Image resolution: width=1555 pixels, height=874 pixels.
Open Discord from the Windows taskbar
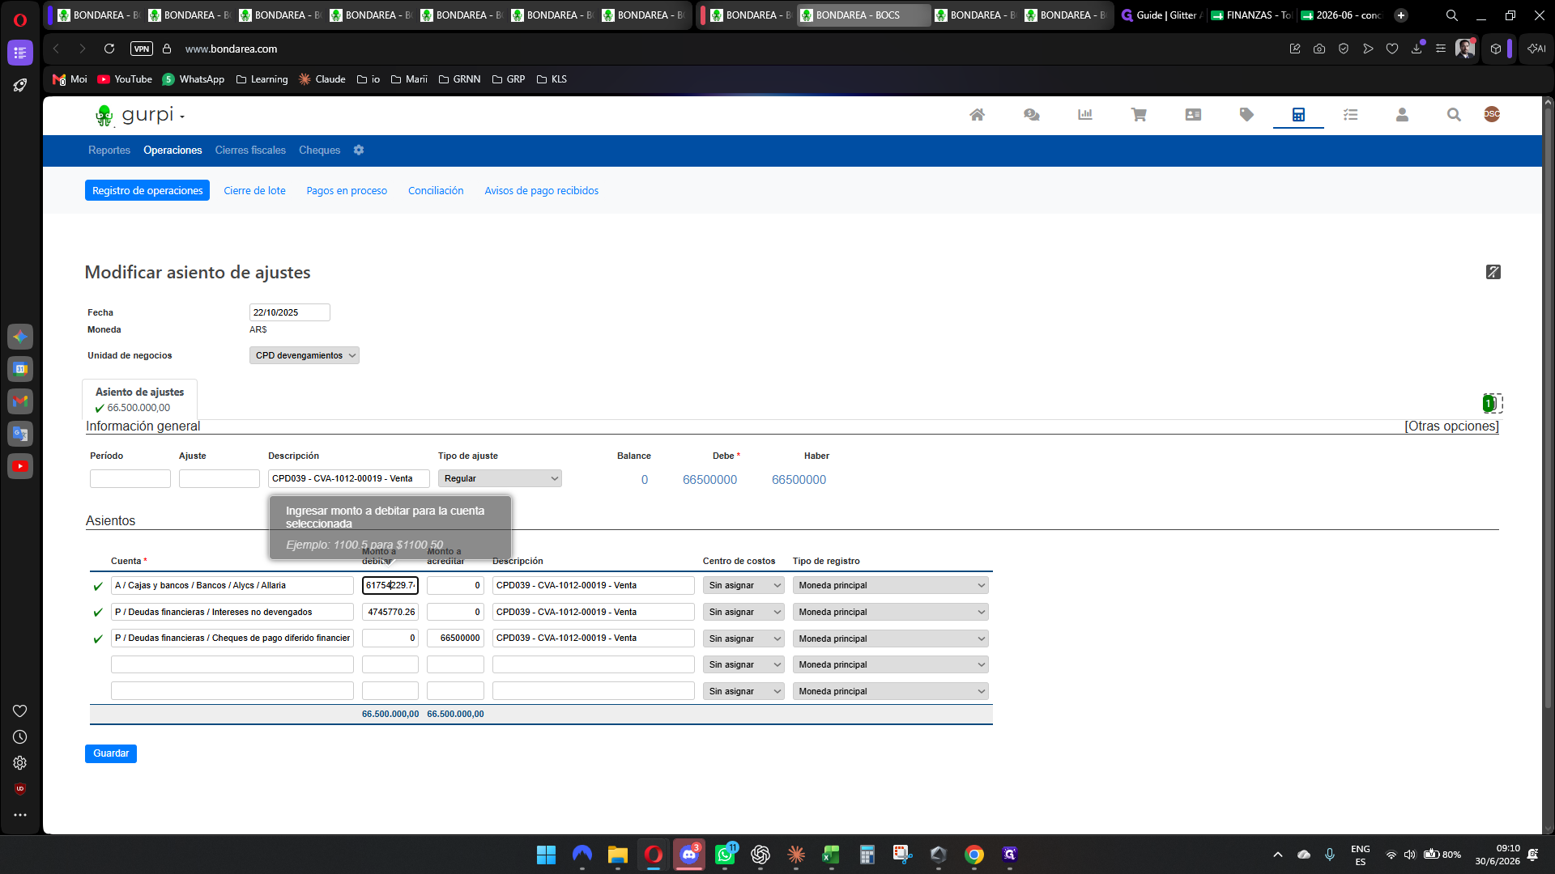(x=689, y=855)
